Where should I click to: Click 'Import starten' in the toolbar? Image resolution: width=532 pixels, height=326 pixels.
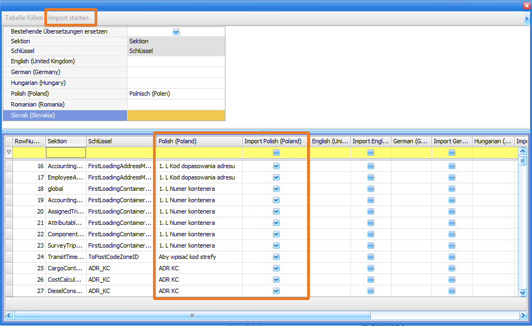coord(69,18)
